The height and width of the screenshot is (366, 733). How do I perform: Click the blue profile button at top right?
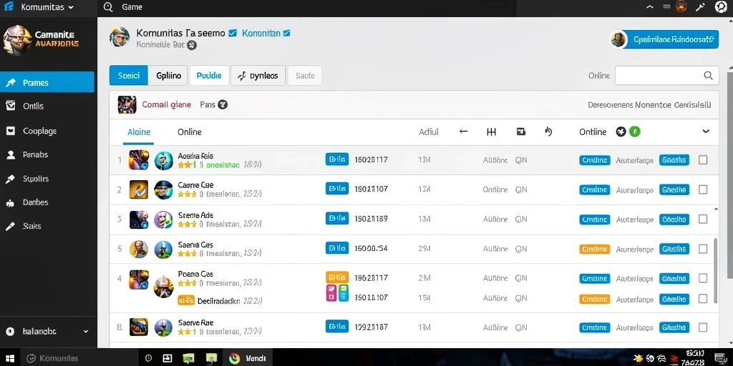[664, 40]
